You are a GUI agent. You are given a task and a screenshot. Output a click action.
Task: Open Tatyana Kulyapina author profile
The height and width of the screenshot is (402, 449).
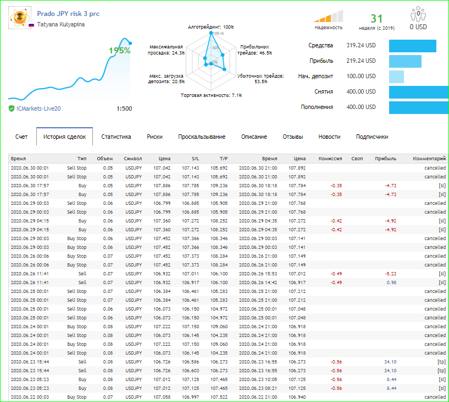(x=60, y=24)
